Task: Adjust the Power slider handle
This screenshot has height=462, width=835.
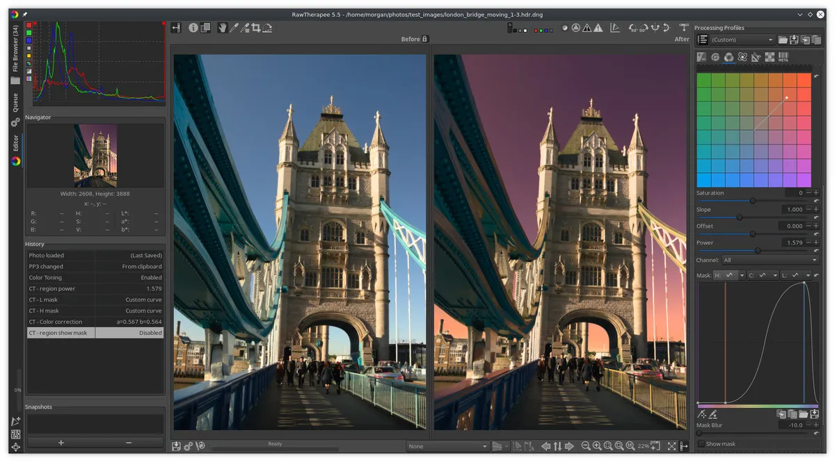Action: [758, 251]
